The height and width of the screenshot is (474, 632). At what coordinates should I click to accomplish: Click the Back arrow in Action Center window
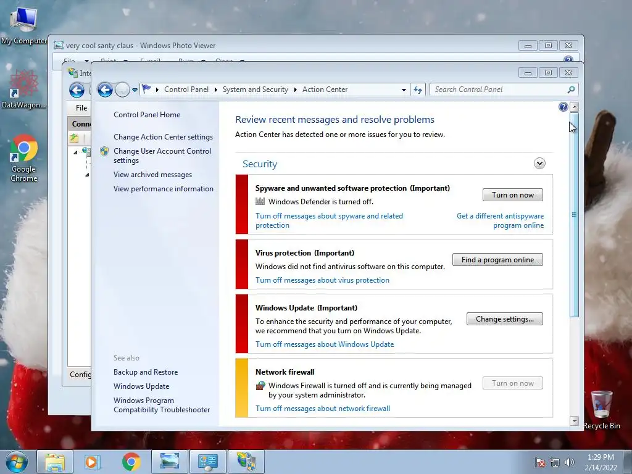pos(105,89)
